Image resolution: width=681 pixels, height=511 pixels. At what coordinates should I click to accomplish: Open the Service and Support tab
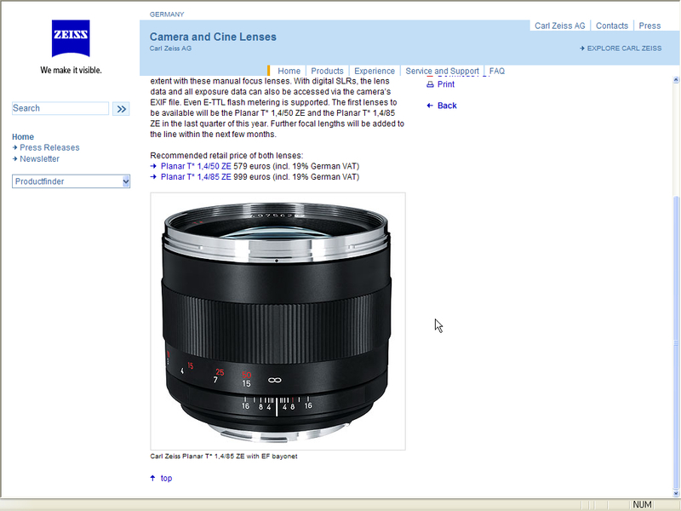tap(442, 71)
